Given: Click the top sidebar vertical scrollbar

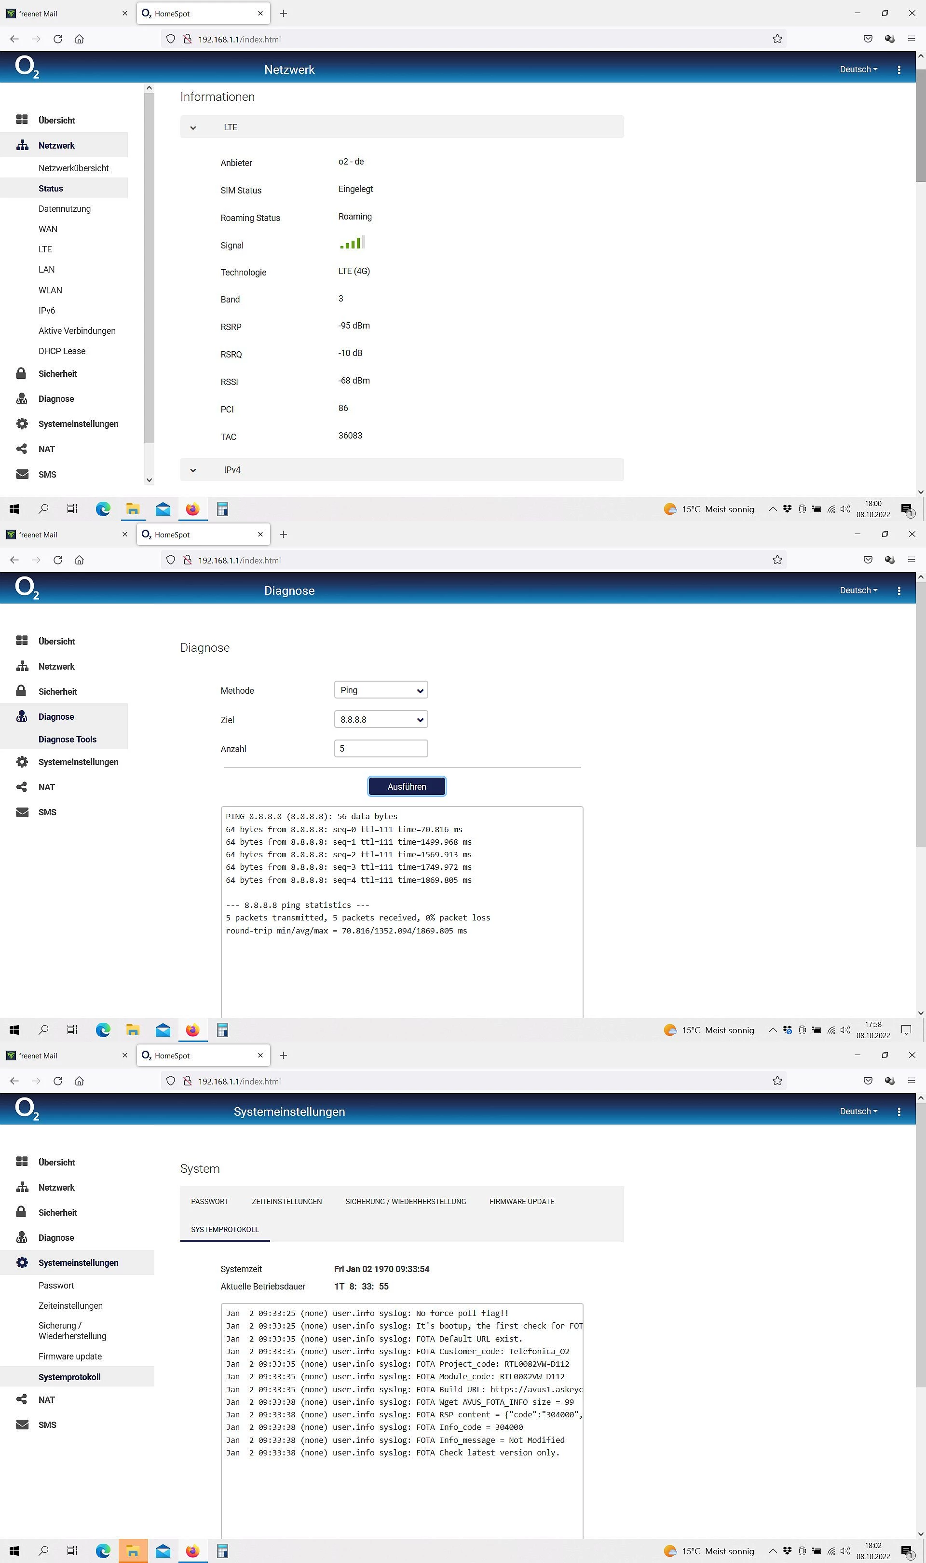Looking at the screenshot, I should [x=149, y=268].
